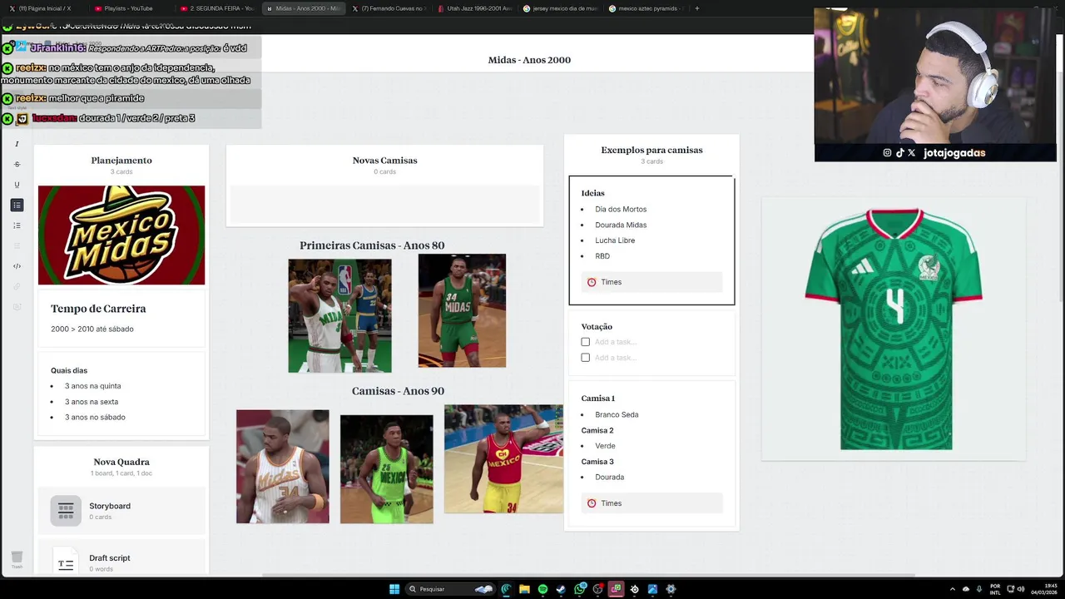Open the Storyboard board icon
The image size is (1065, 599).
(66, 511)
